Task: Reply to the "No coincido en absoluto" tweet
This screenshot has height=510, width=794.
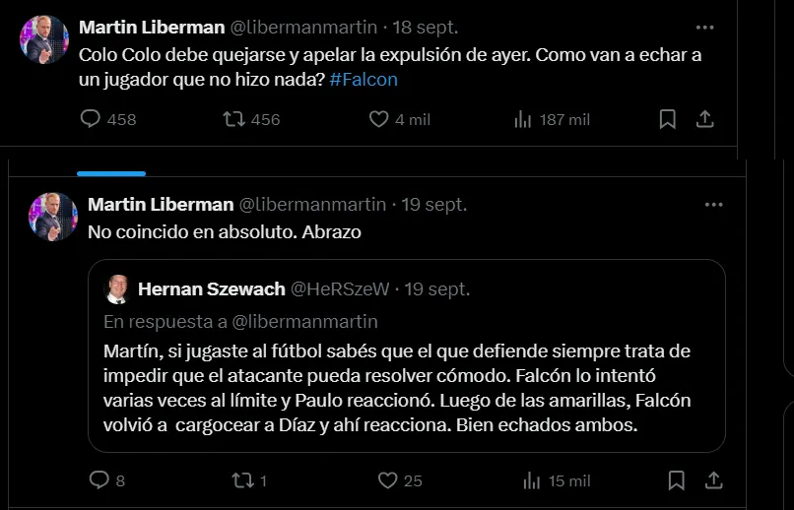Action: click(99, 480)
